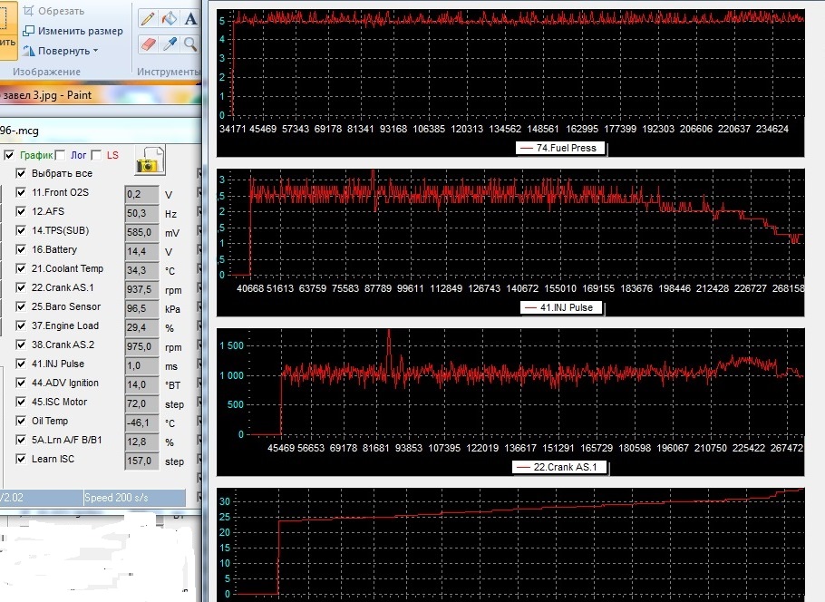
Task: Click the Speed 200 s/s status entry
Action: [134, 497]
